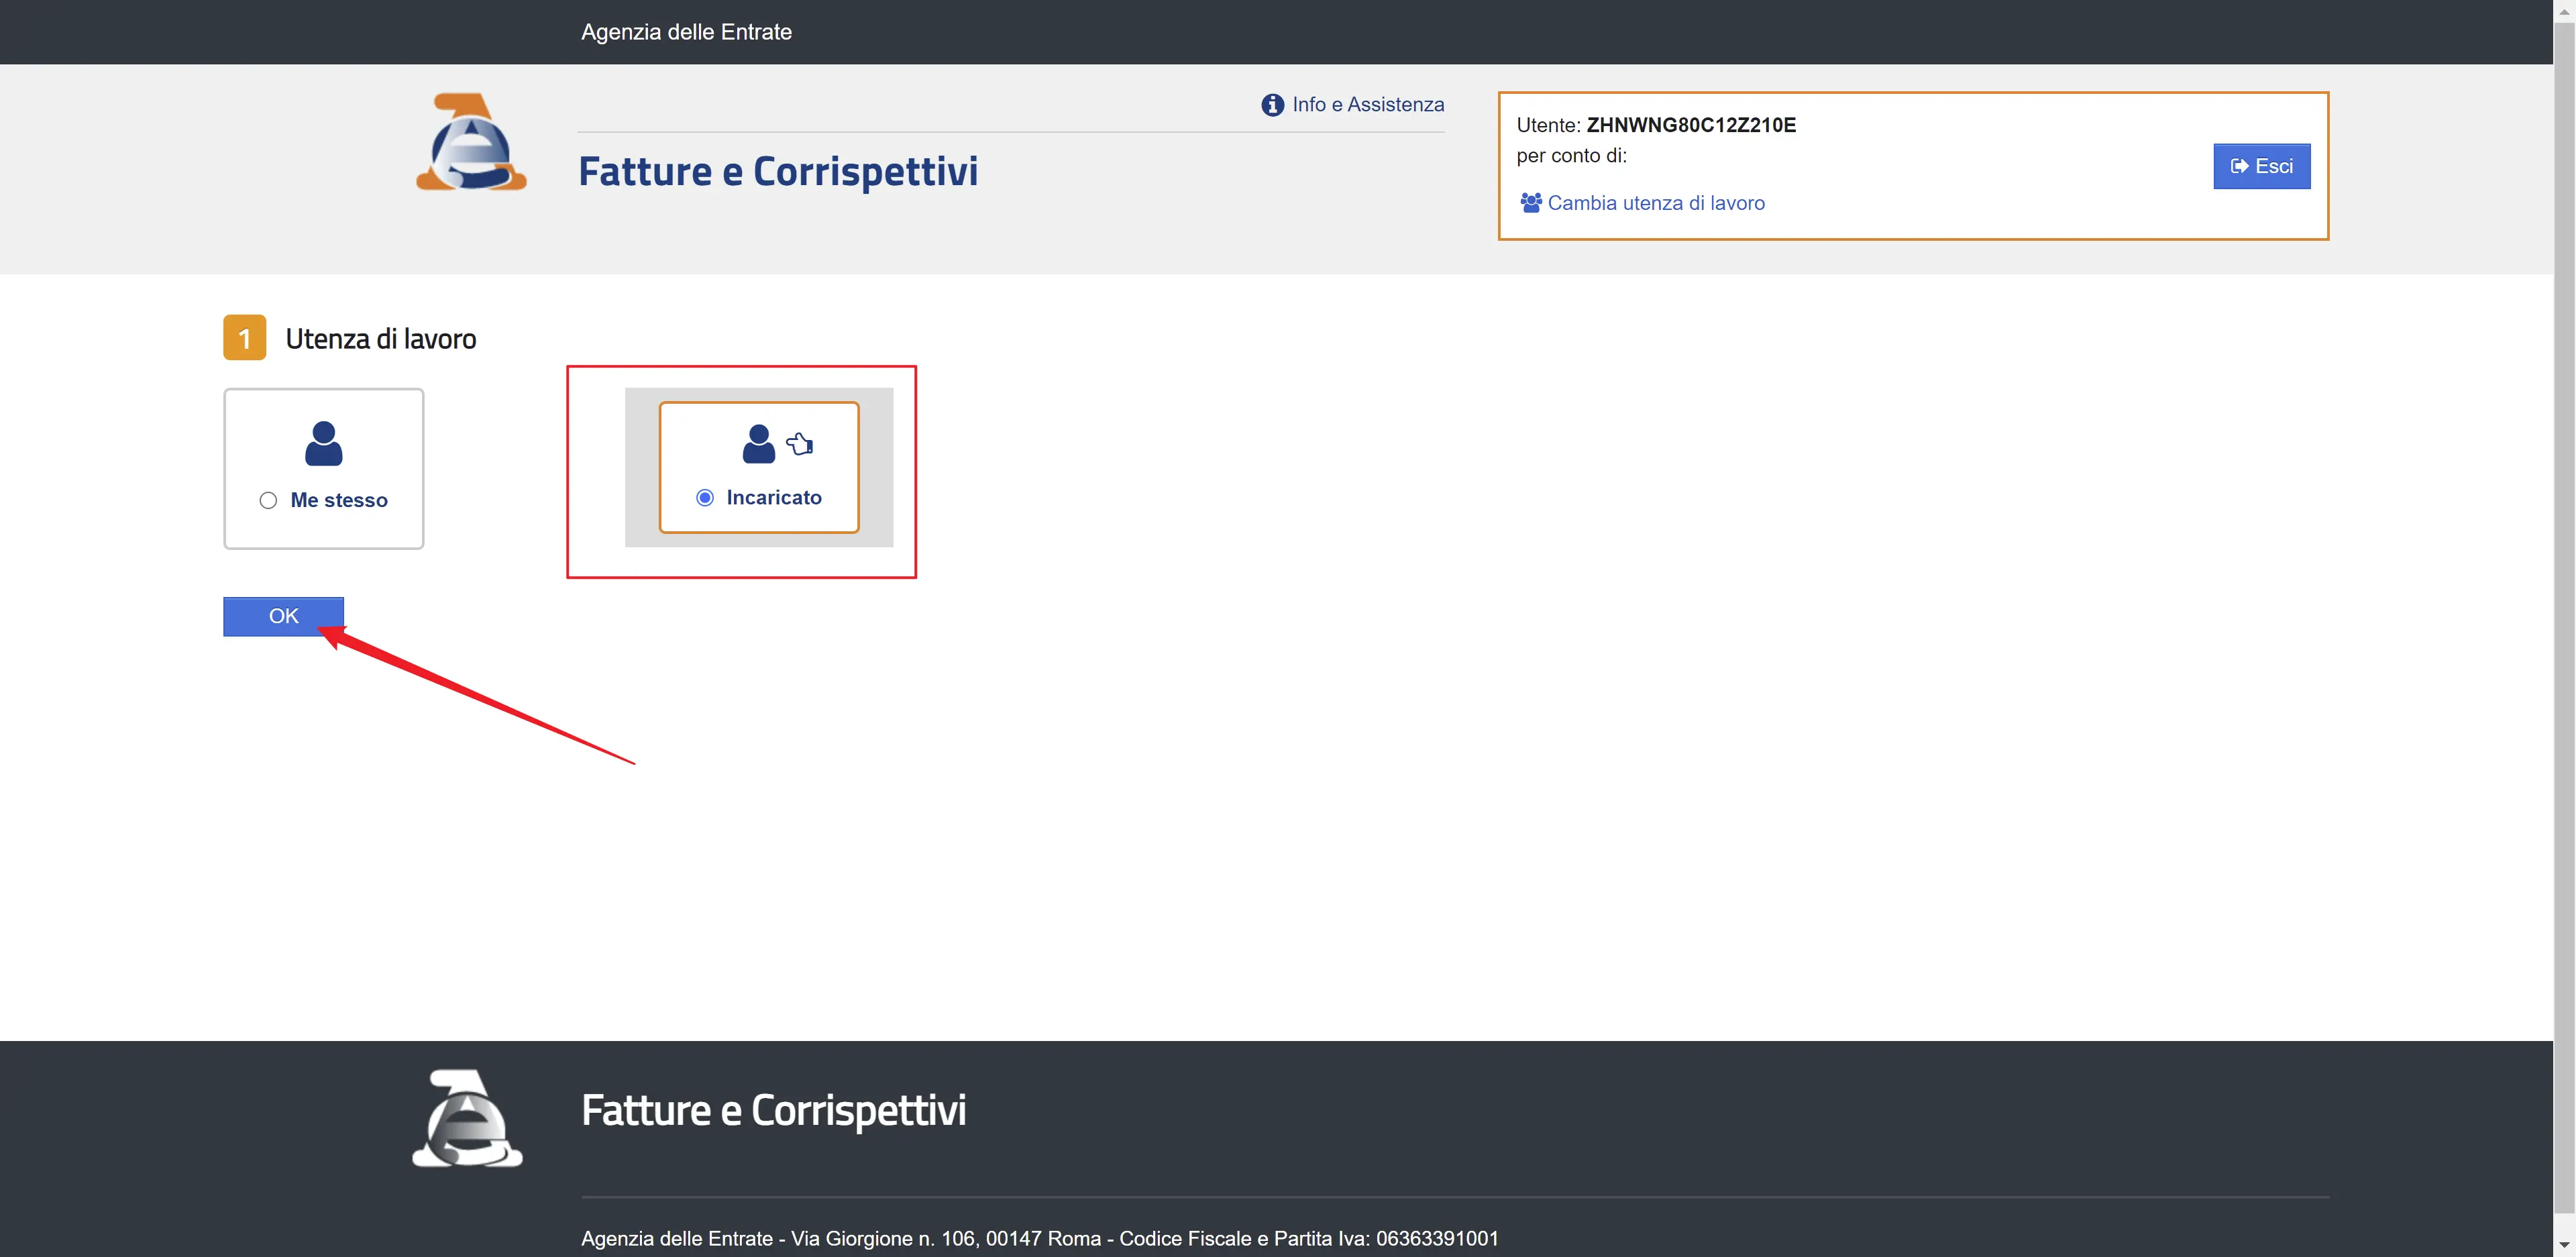Select the Incaricato radio button
Screen dimensions: 2576x1257
pyautogui.click(x=705, y=498)
